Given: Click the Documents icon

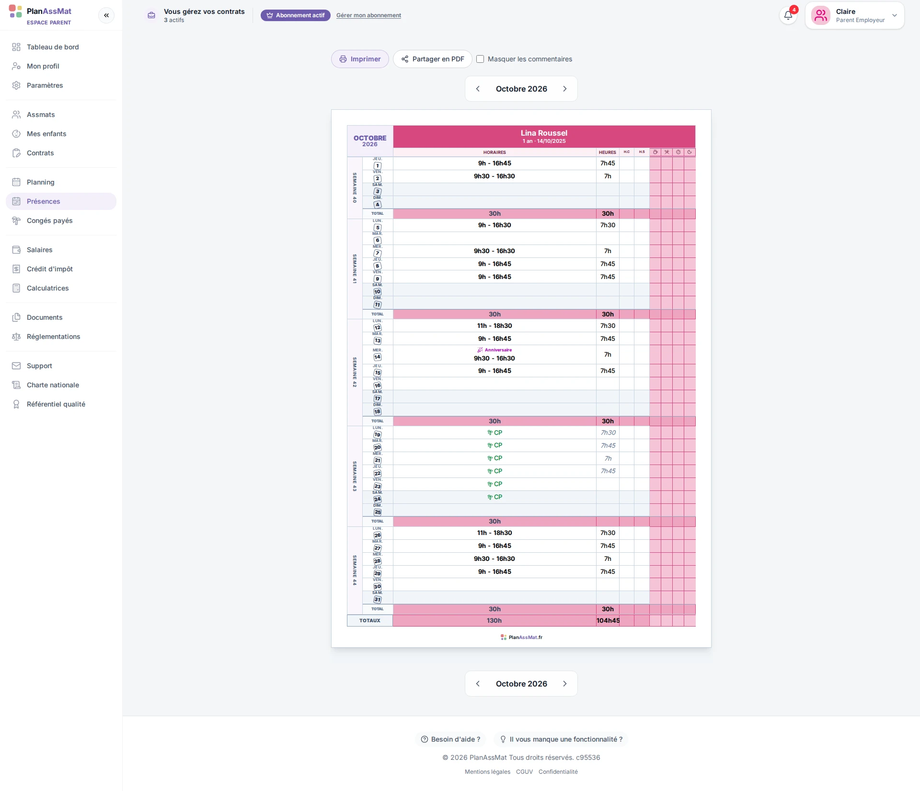Looking at the screenshot, I should (16, 317).
